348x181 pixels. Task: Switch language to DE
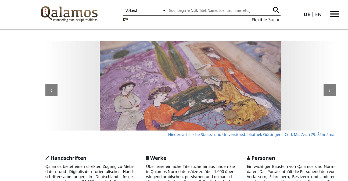pos(307,15)
